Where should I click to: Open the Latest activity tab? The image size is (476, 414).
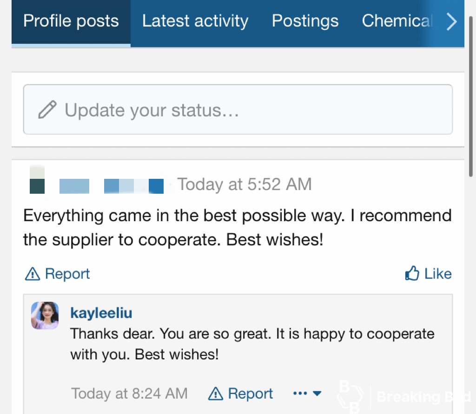pyautogui.click(x=195, y=21)
